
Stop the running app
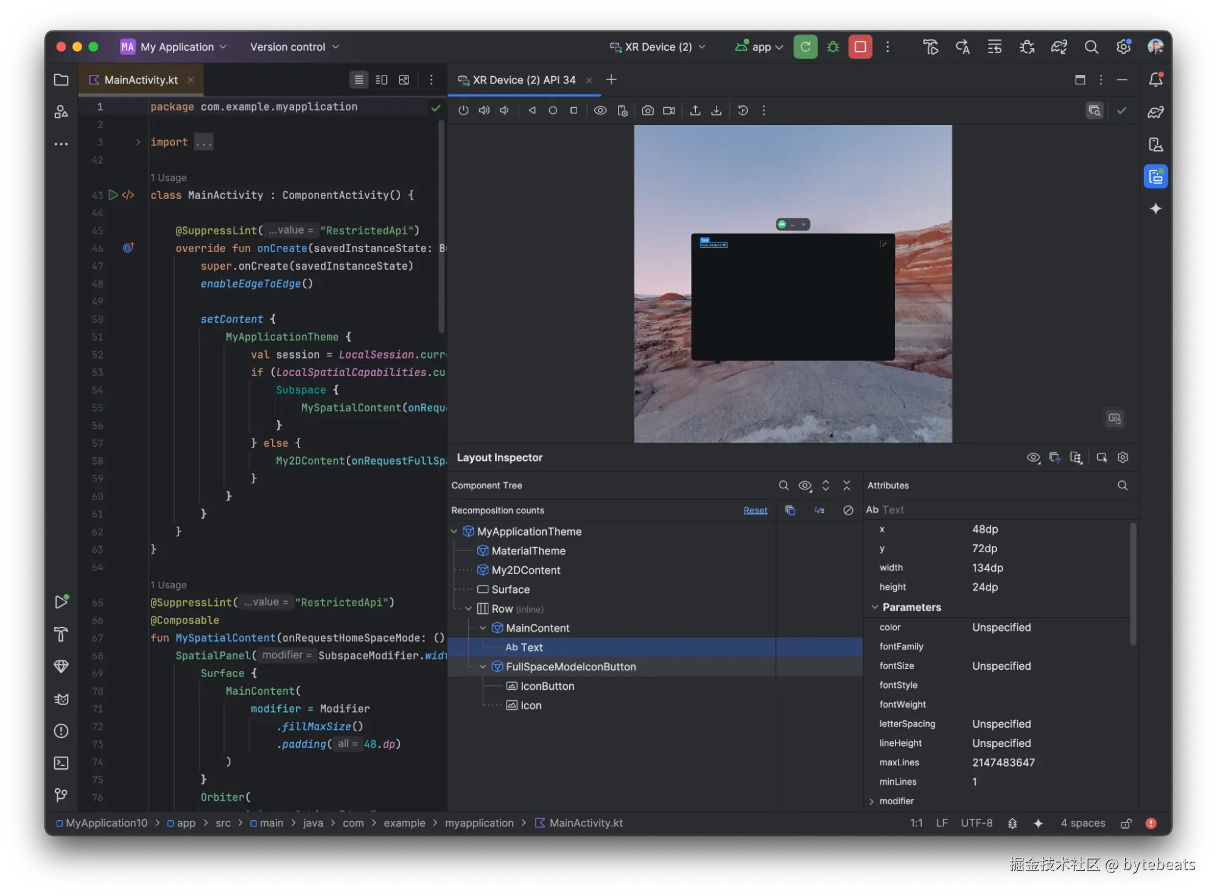click(860, 46)
